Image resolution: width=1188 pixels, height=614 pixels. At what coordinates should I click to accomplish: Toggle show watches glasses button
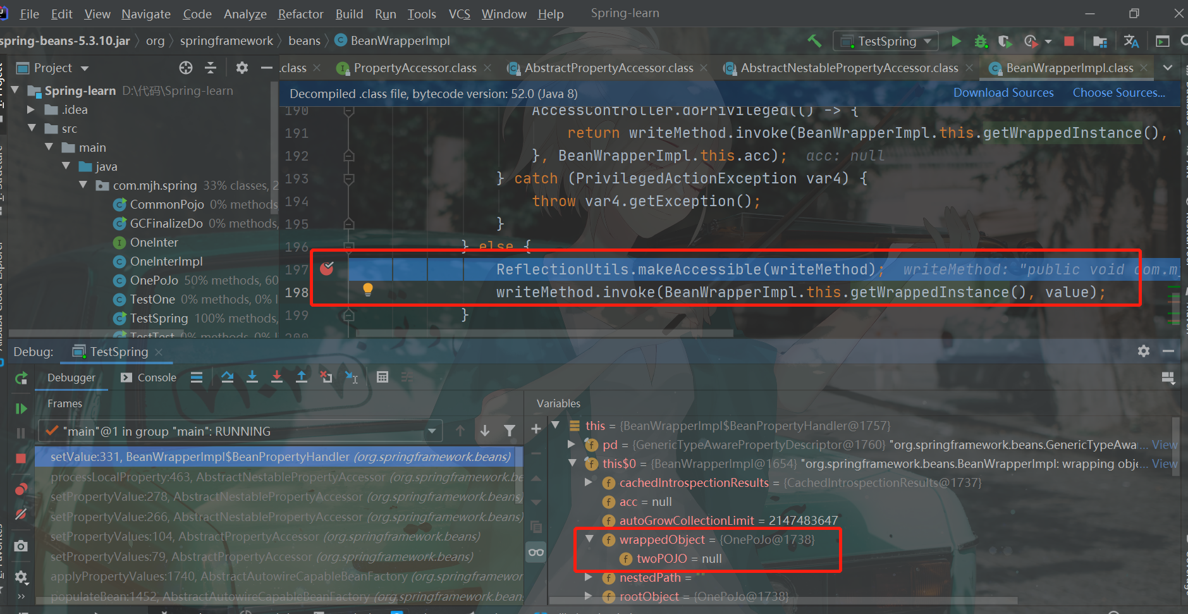[536, 553]
